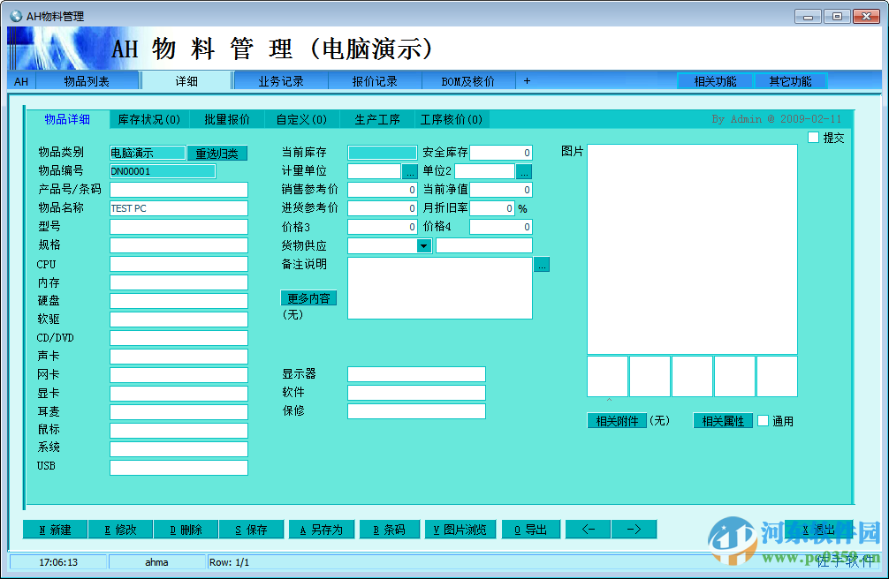Image resolution: width=889 pixels, height=579 pixels.
Task: Click inside the 物品名称 field showing TEST PC
Action: click(177, 207)
